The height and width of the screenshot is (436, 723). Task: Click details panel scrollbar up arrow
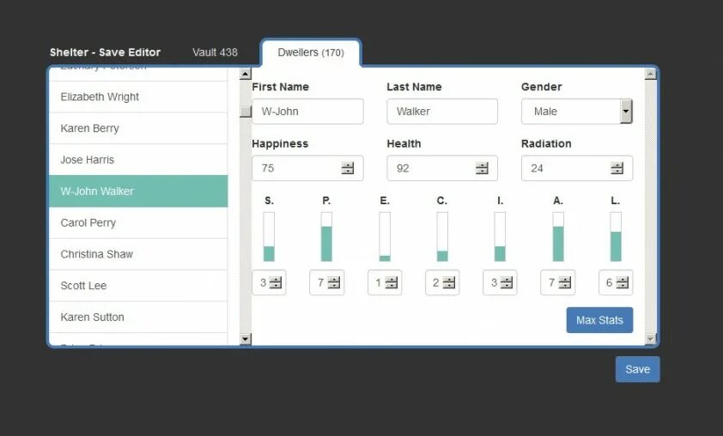click(650, 74)
